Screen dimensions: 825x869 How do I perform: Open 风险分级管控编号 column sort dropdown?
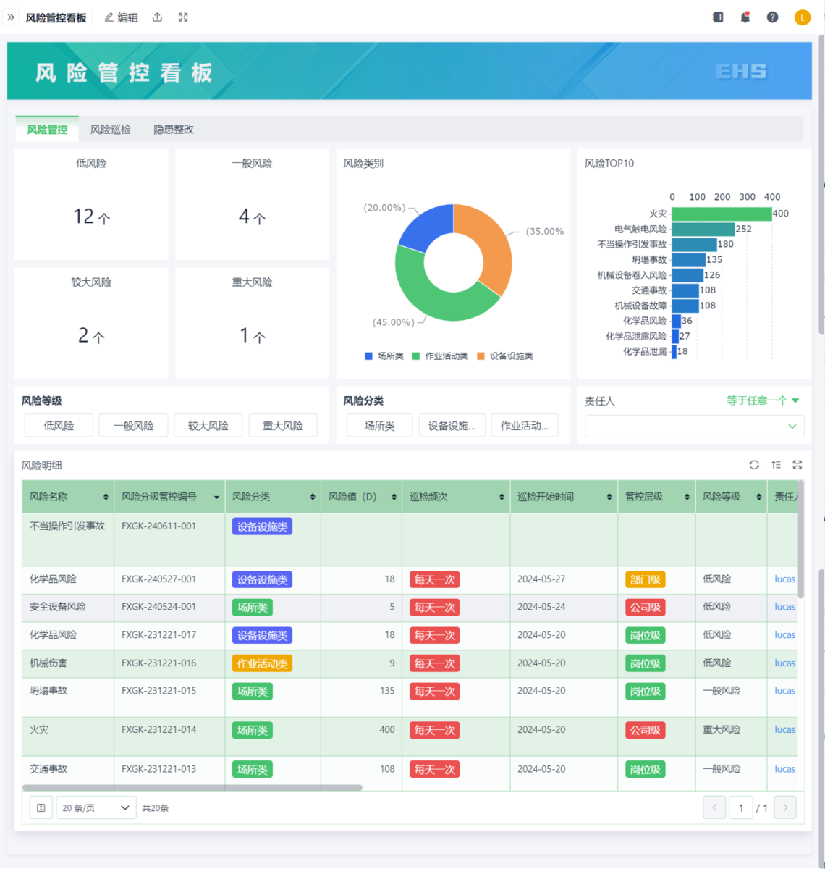pyautogui.click(x=216, y=497)
